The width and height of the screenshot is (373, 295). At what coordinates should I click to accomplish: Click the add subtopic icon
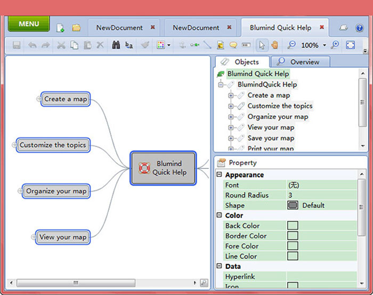click(x=182, y=45)
